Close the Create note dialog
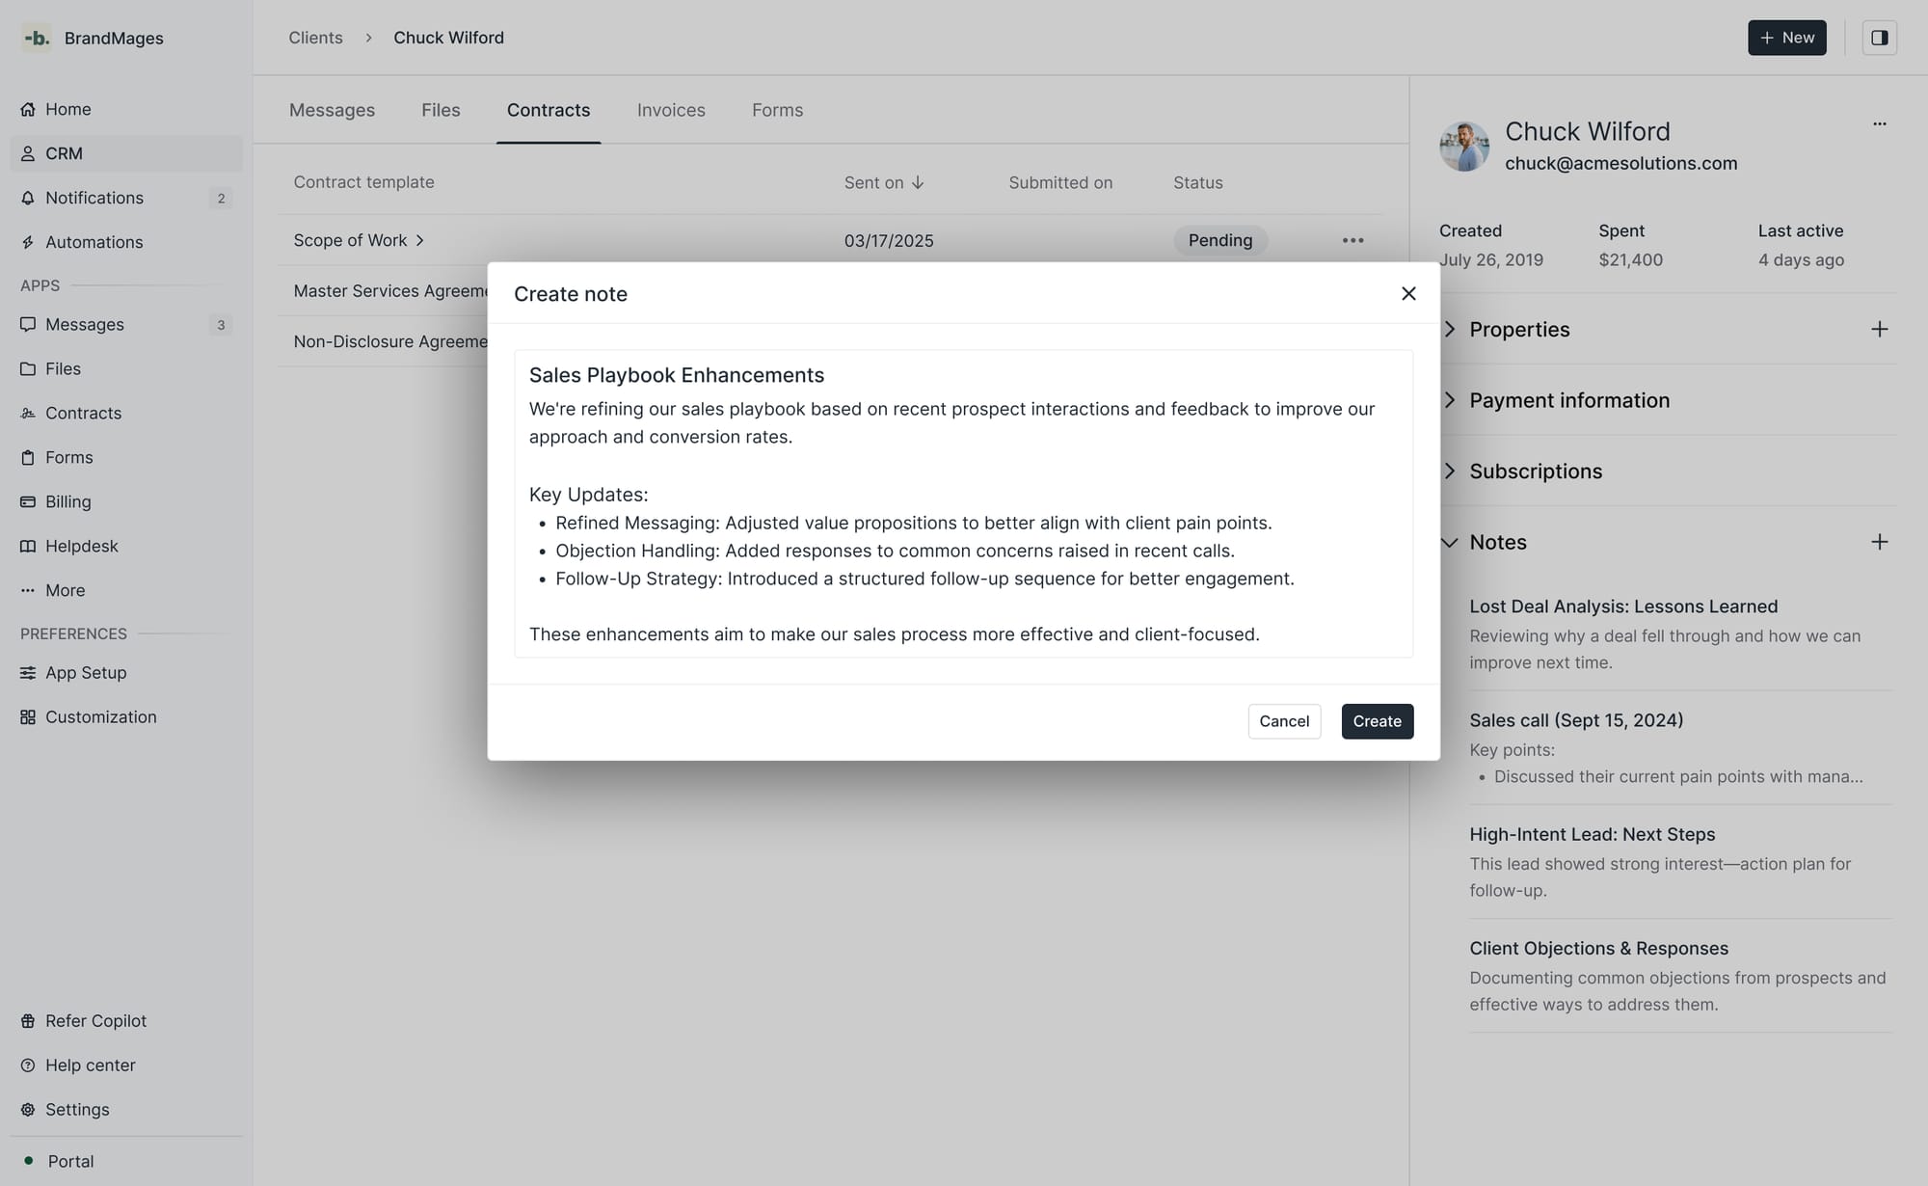The width and height of the screenshot is (1928, 1186). [1408, 293]
